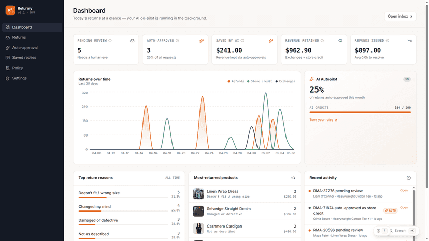The width and height of the screenshot is (429, 241).
Task: Toggle the AI Autopilot ON badge
Action: click(407, 79)
